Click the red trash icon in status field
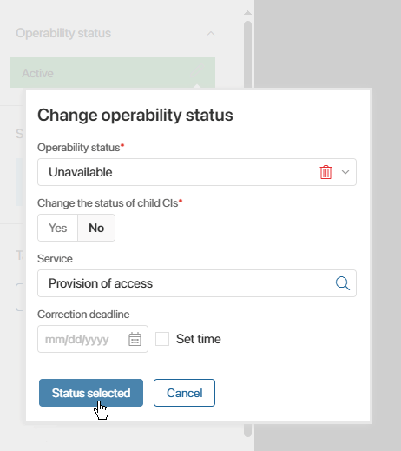The height and width of the screenshot is (451, 401). pos(325,172)
